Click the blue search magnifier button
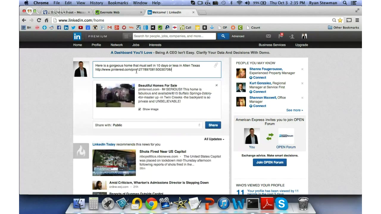The width and height of the screenshot is (381, 214). coord(223,36)
